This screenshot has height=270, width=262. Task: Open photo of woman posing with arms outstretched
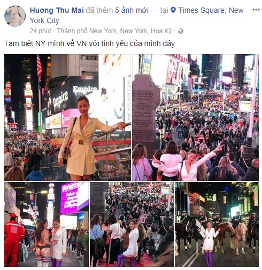(x=195, y=117)
